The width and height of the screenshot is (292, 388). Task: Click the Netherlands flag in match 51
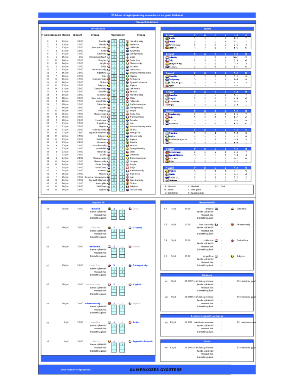click(109, 246)
